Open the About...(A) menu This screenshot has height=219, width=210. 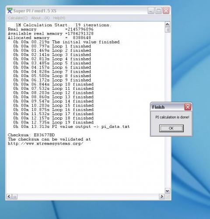coord(40,18)
